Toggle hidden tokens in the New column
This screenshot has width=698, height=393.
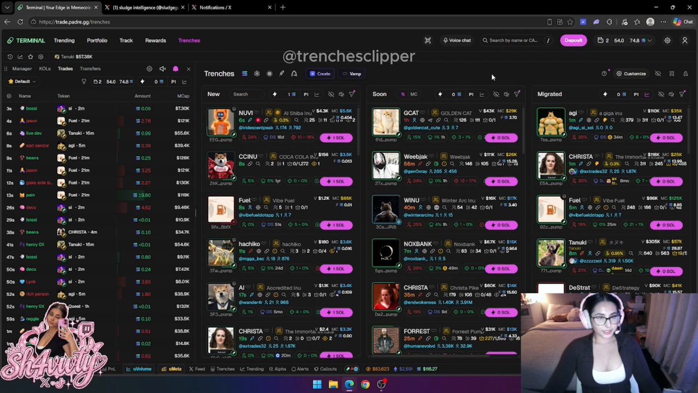coord(331,94)
